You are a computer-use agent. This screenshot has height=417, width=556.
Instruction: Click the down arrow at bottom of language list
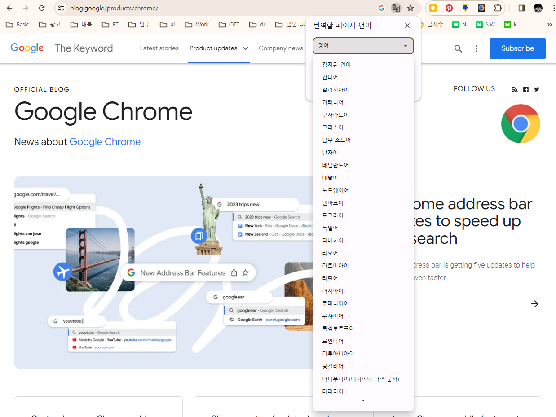point(363,400)
